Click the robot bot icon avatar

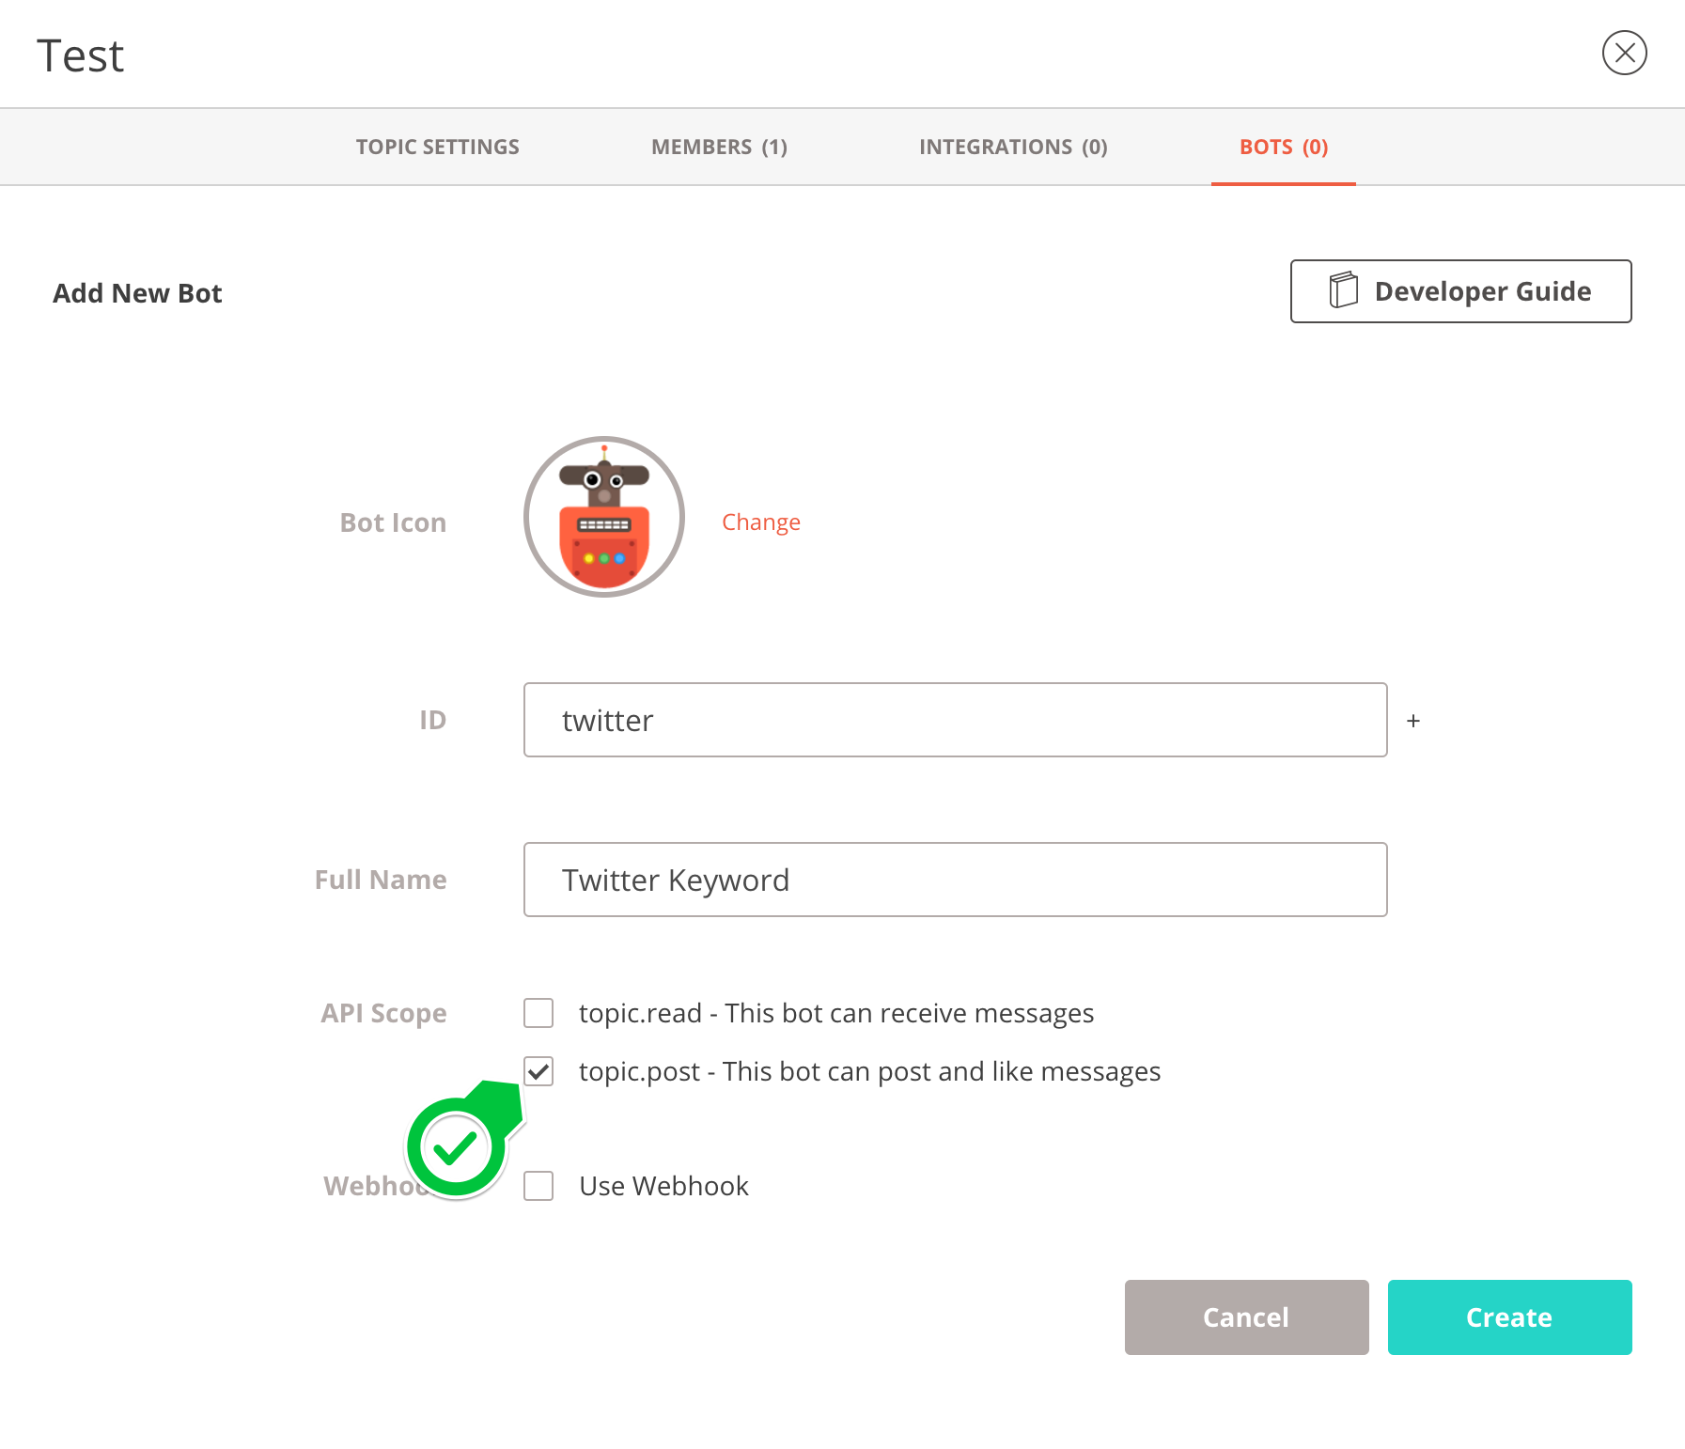point(604,517)
